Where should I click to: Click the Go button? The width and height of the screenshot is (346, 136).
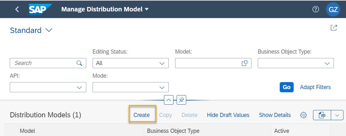[287, 87]
